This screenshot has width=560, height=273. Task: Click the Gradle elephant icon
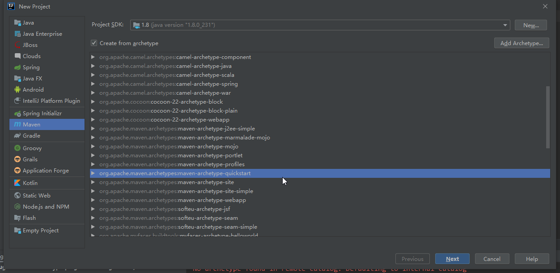(x=17, y=136)
